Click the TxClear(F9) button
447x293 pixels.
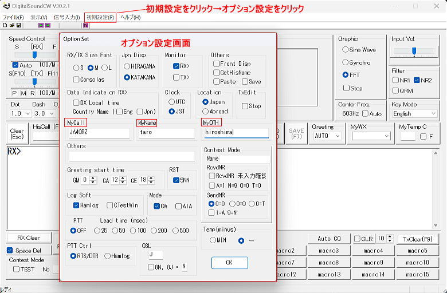click(418, 239)
